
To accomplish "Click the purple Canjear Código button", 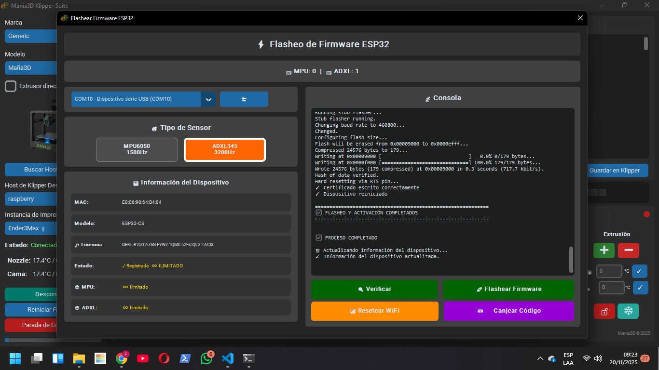I will click(x=508, y=311).
